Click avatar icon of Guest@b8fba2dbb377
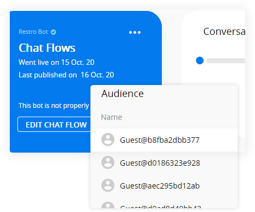 [x=108, y=140]
